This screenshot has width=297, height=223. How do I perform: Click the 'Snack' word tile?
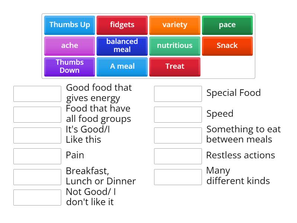[x=227, y=46]
